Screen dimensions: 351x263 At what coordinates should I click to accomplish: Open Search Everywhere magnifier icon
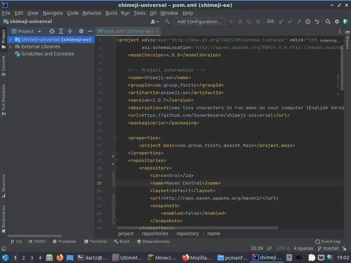coord(328,22)
